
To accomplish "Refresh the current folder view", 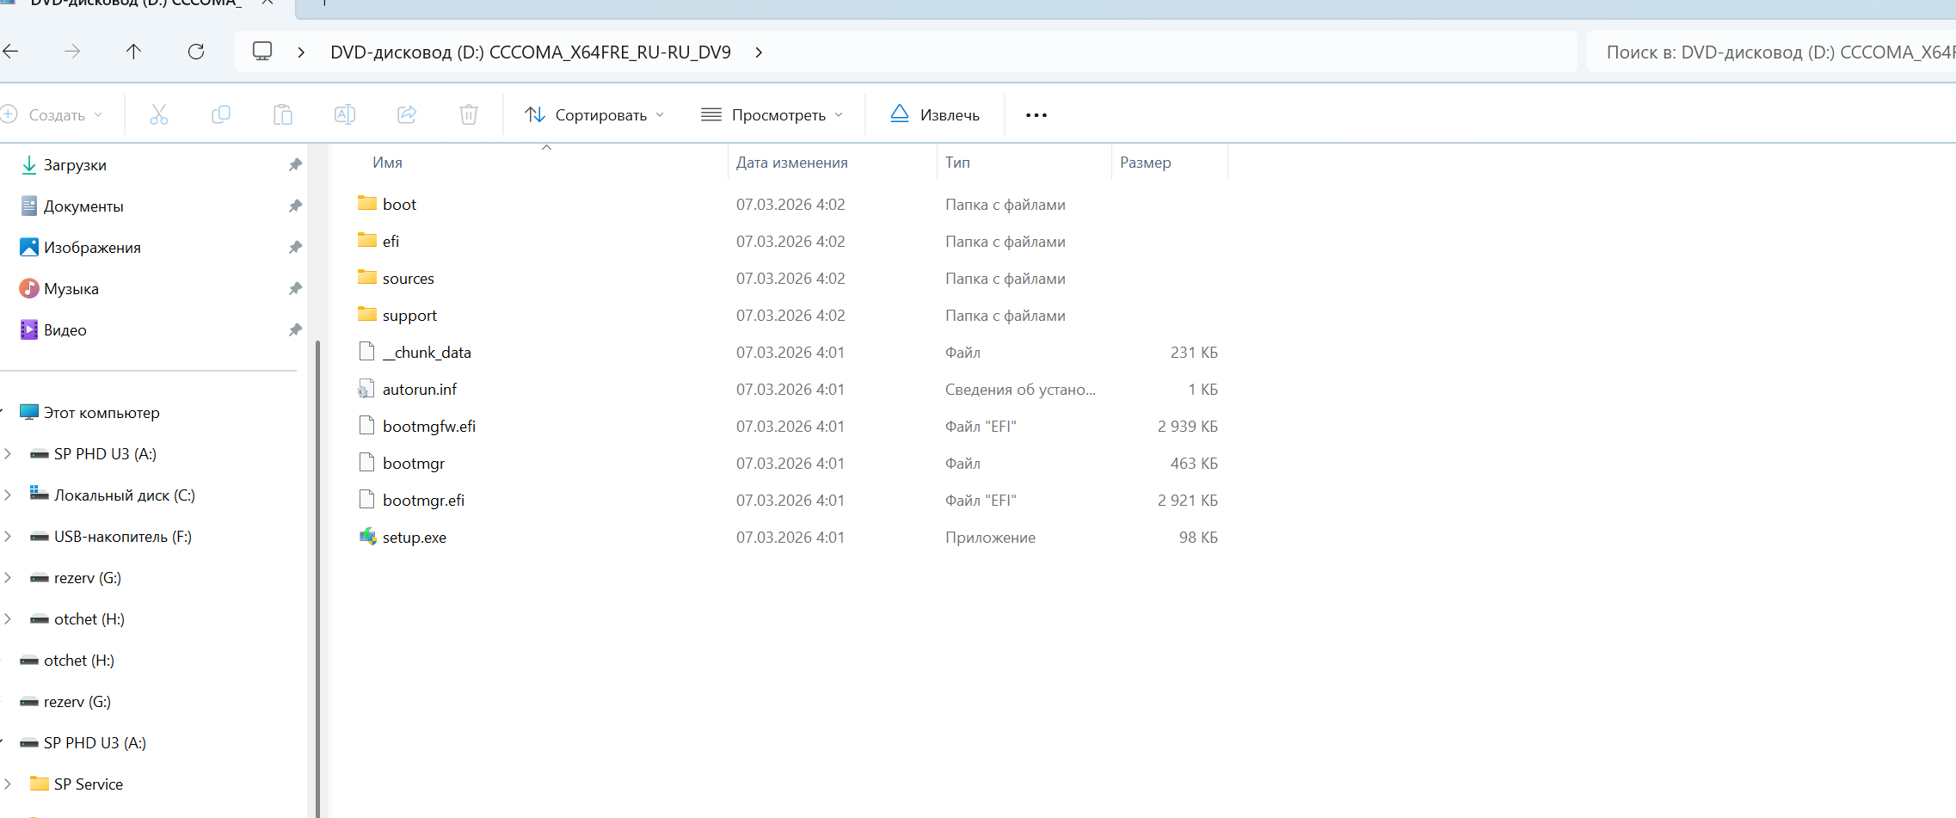I will [x=196, y=52].
